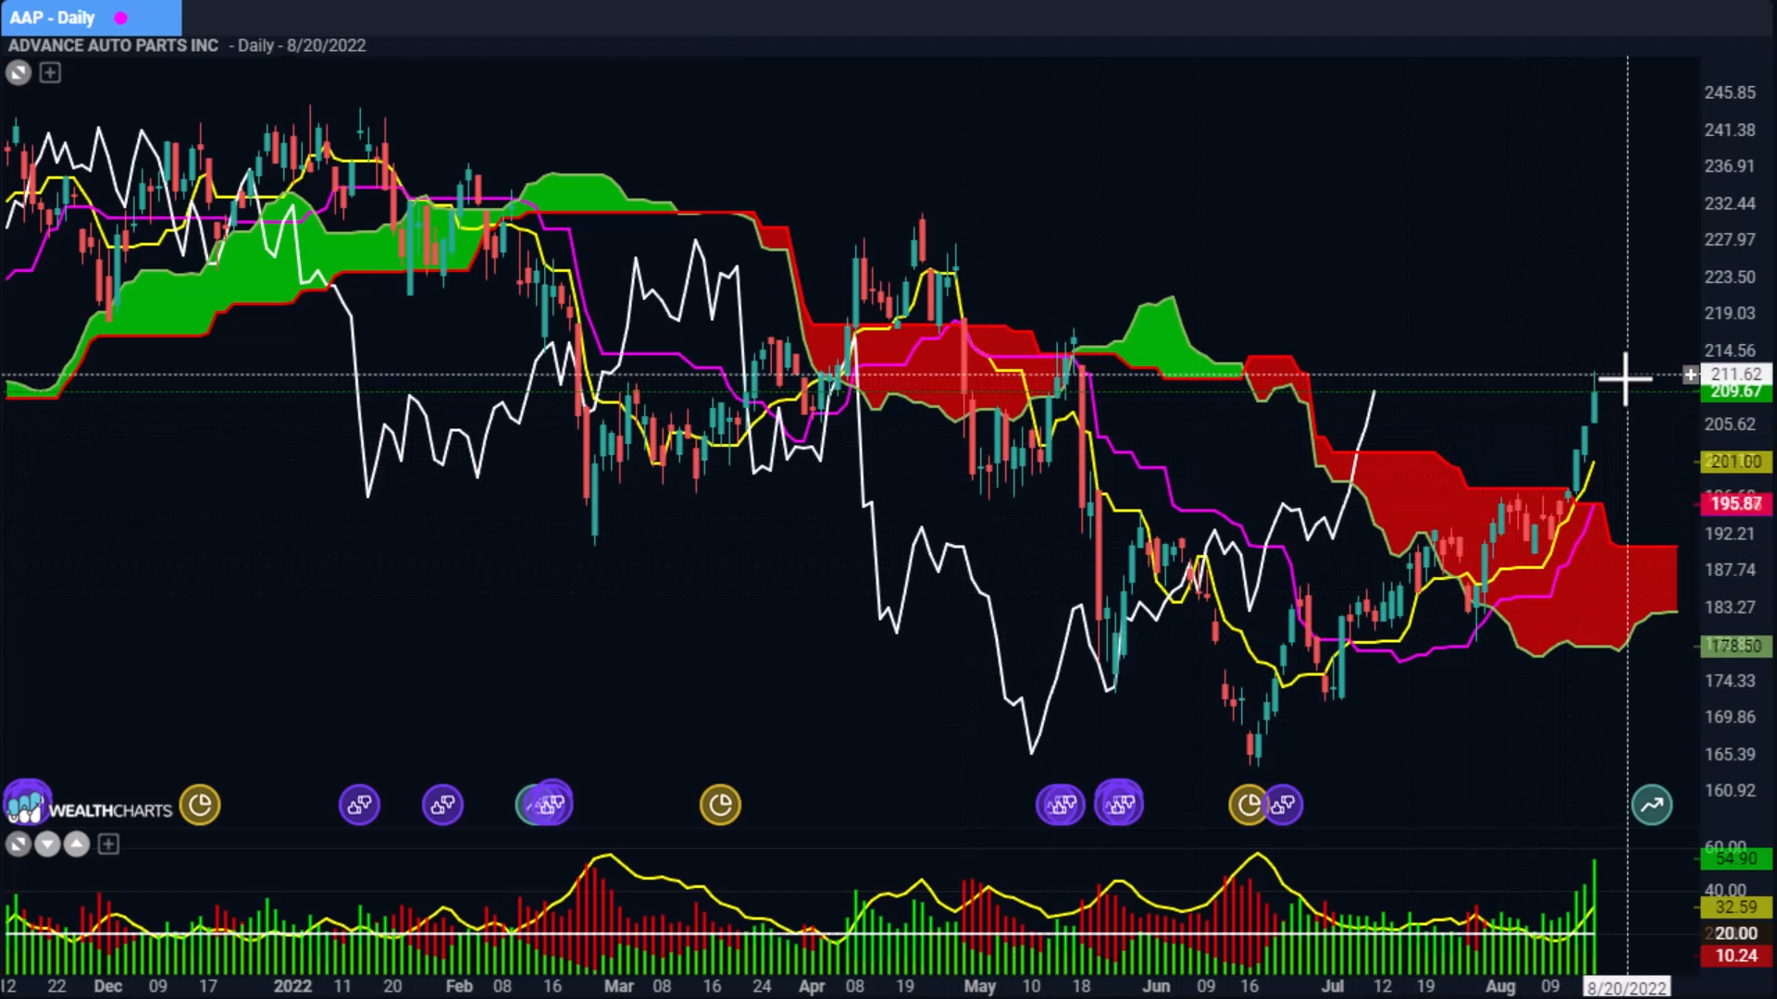
Task: Click the Jul label on the time axis
Action: 1332,986
